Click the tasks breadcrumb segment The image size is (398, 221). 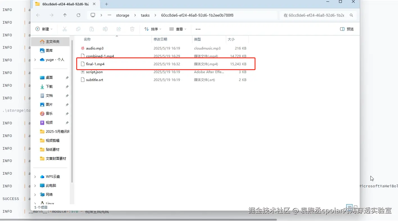click(145, 15)
